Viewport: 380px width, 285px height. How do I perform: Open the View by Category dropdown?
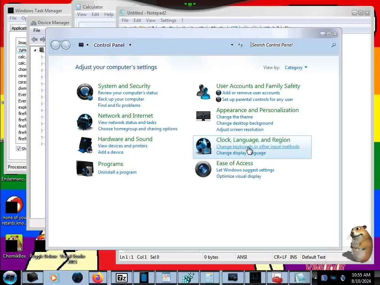296,68
